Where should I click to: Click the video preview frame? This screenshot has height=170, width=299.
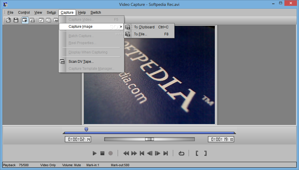(149, 75)
